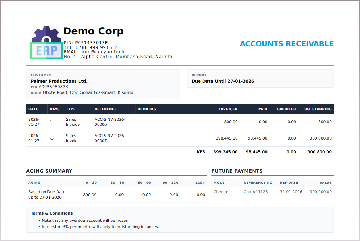The width and height of the screenshot is (360, 241).
Task: Click invoiced amount 398,445.00
Action: 227,138
